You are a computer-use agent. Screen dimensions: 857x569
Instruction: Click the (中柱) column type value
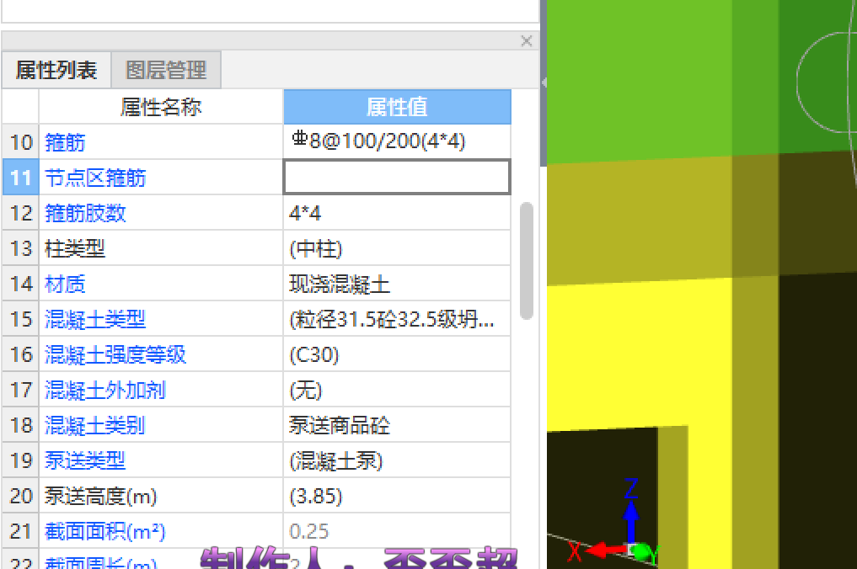click(x=398, y=248)
